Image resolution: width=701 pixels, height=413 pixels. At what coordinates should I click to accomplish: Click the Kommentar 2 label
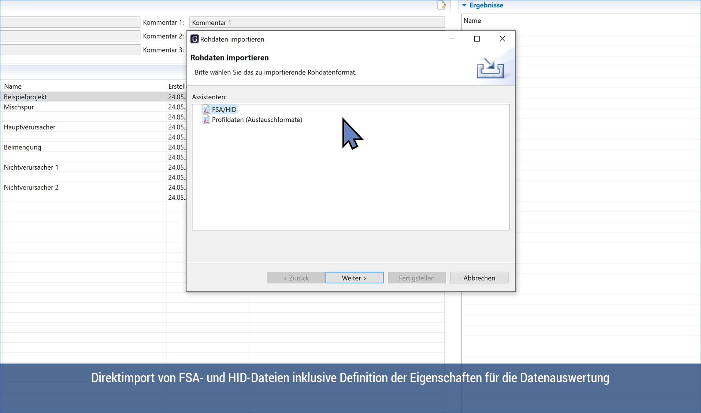coord(163,36)
